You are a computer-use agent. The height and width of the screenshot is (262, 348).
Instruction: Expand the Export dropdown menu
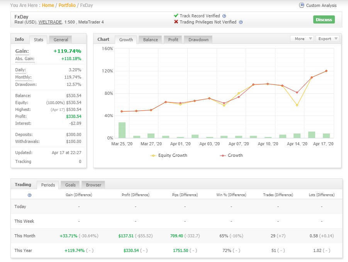point(327,39)
